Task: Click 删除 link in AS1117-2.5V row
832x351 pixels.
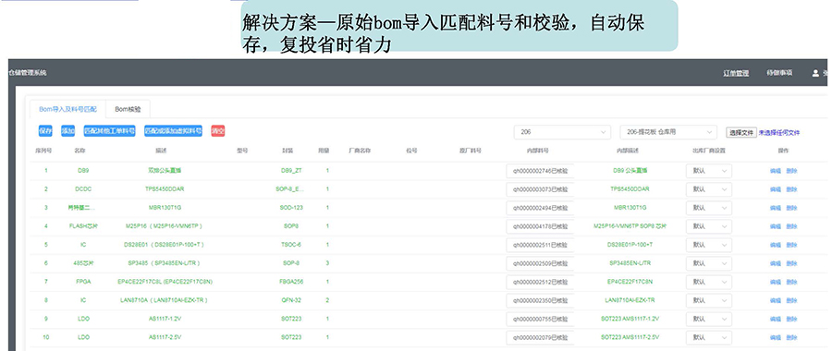Action: coord(791,337)
